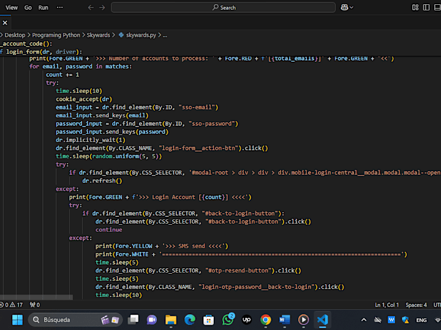The width and height of the screenshot is (441, 330).
Task: Go back with the left arrow
Action: pos(91,7)
